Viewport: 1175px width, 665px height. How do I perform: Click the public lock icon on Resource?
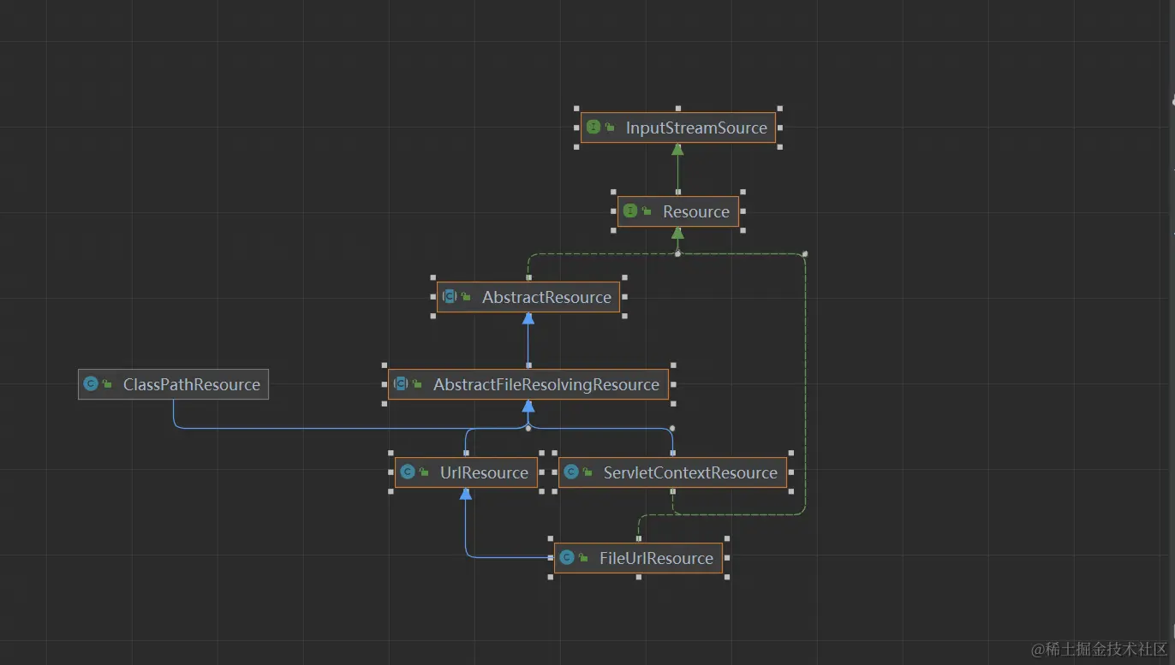(647, 211)
